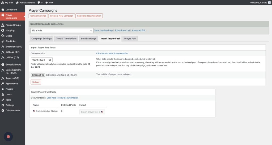The height and width of the screenshot is (145, 272).
Task: Open the date picker calendar for start date
Action: coord(50,60)
